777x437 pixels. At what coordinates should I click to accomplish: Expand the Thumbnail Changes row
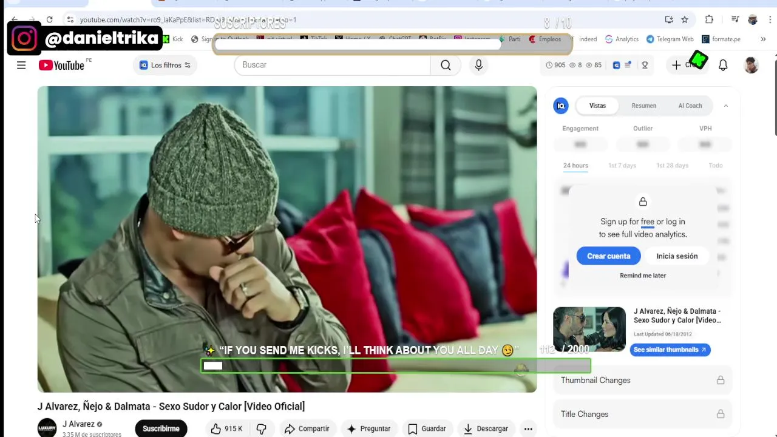[x=642, y=380]
